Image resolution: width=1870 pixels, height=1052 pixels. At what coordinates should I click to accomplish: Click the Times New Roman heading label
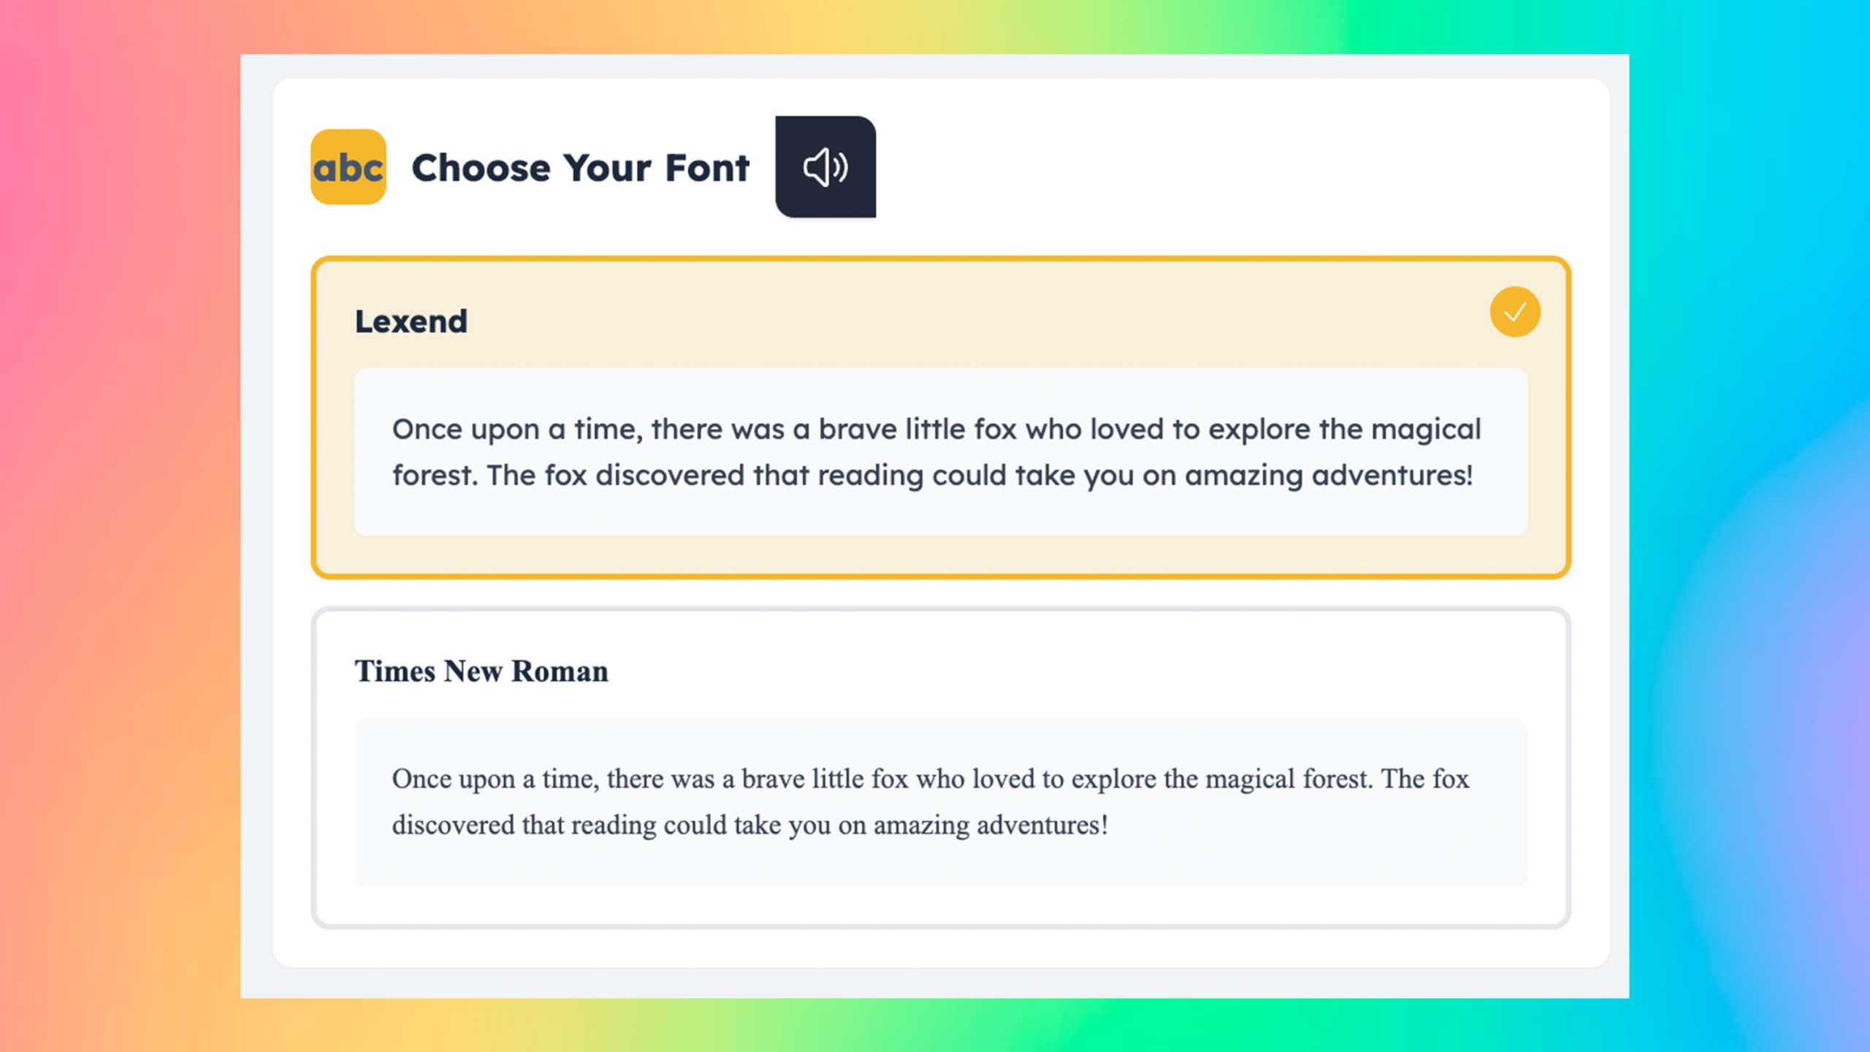481,671
